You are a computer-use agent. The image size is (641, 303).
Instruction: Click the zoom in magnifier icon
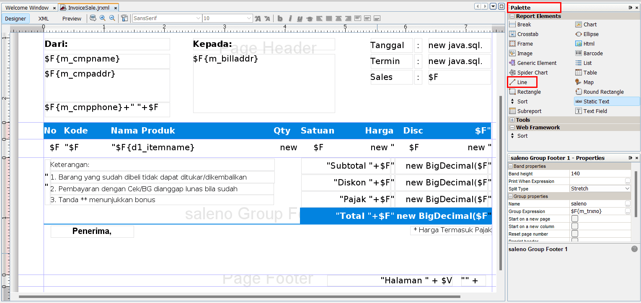click(x=103, y=18)
